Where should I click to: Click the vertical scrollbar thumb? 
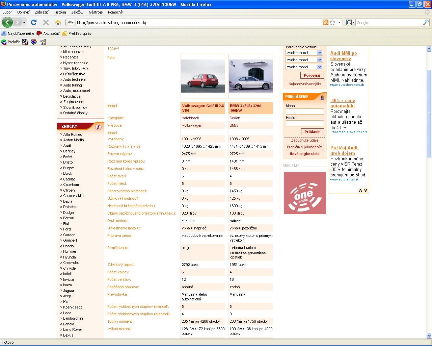(429, 113)
